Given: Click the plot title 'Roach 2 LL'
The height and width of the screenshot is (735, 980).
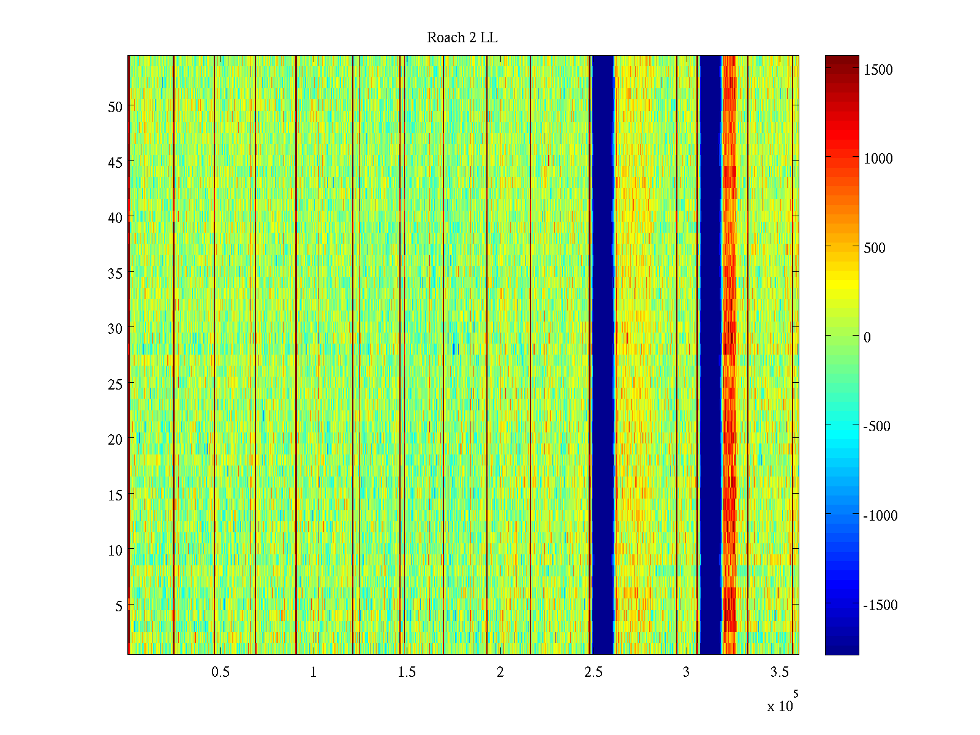Looking at the screenshot, I should (462, 38).
